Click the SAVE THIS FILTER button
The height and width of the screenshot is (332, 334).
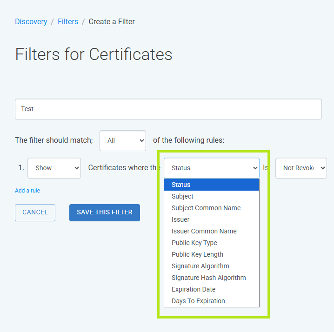105,212
